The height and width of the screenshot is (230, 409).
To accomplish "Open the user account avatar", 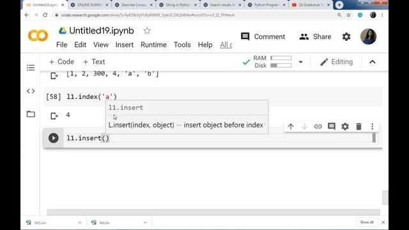I will [x=368, y=36].
